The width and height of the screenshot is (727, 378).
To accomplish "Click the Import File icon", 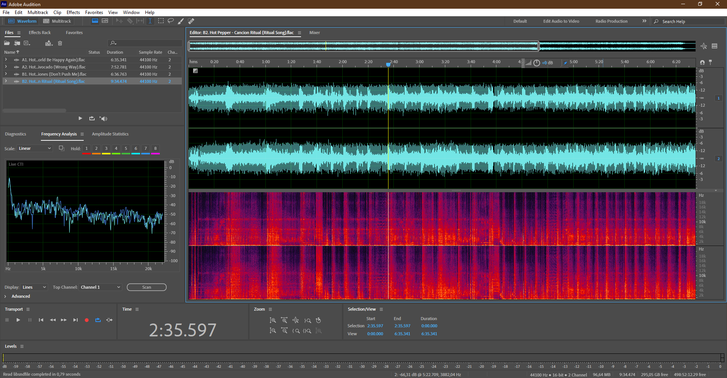I will point(17,43).
